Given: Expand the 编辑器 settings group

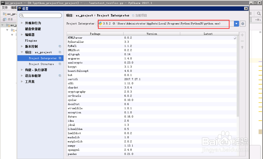Looking at the screenshot, I should point(22,34).
